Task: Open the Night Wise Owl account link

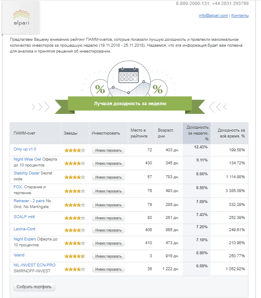Action: (27, 159)
